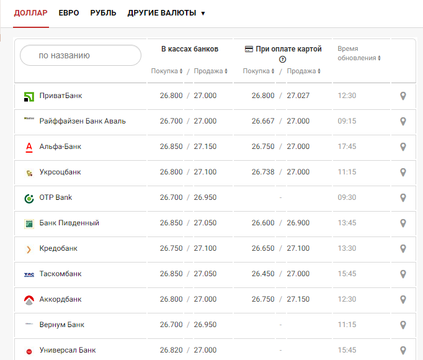Viewport: 423px width, 360px height.
Task: Open the Укрсоцбанк bank link
Action: pos(60,172)
